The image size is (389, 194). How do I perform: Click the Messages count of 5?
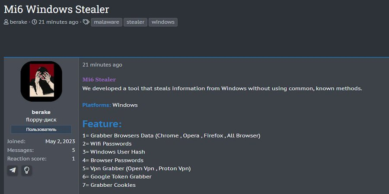point(73,150)
